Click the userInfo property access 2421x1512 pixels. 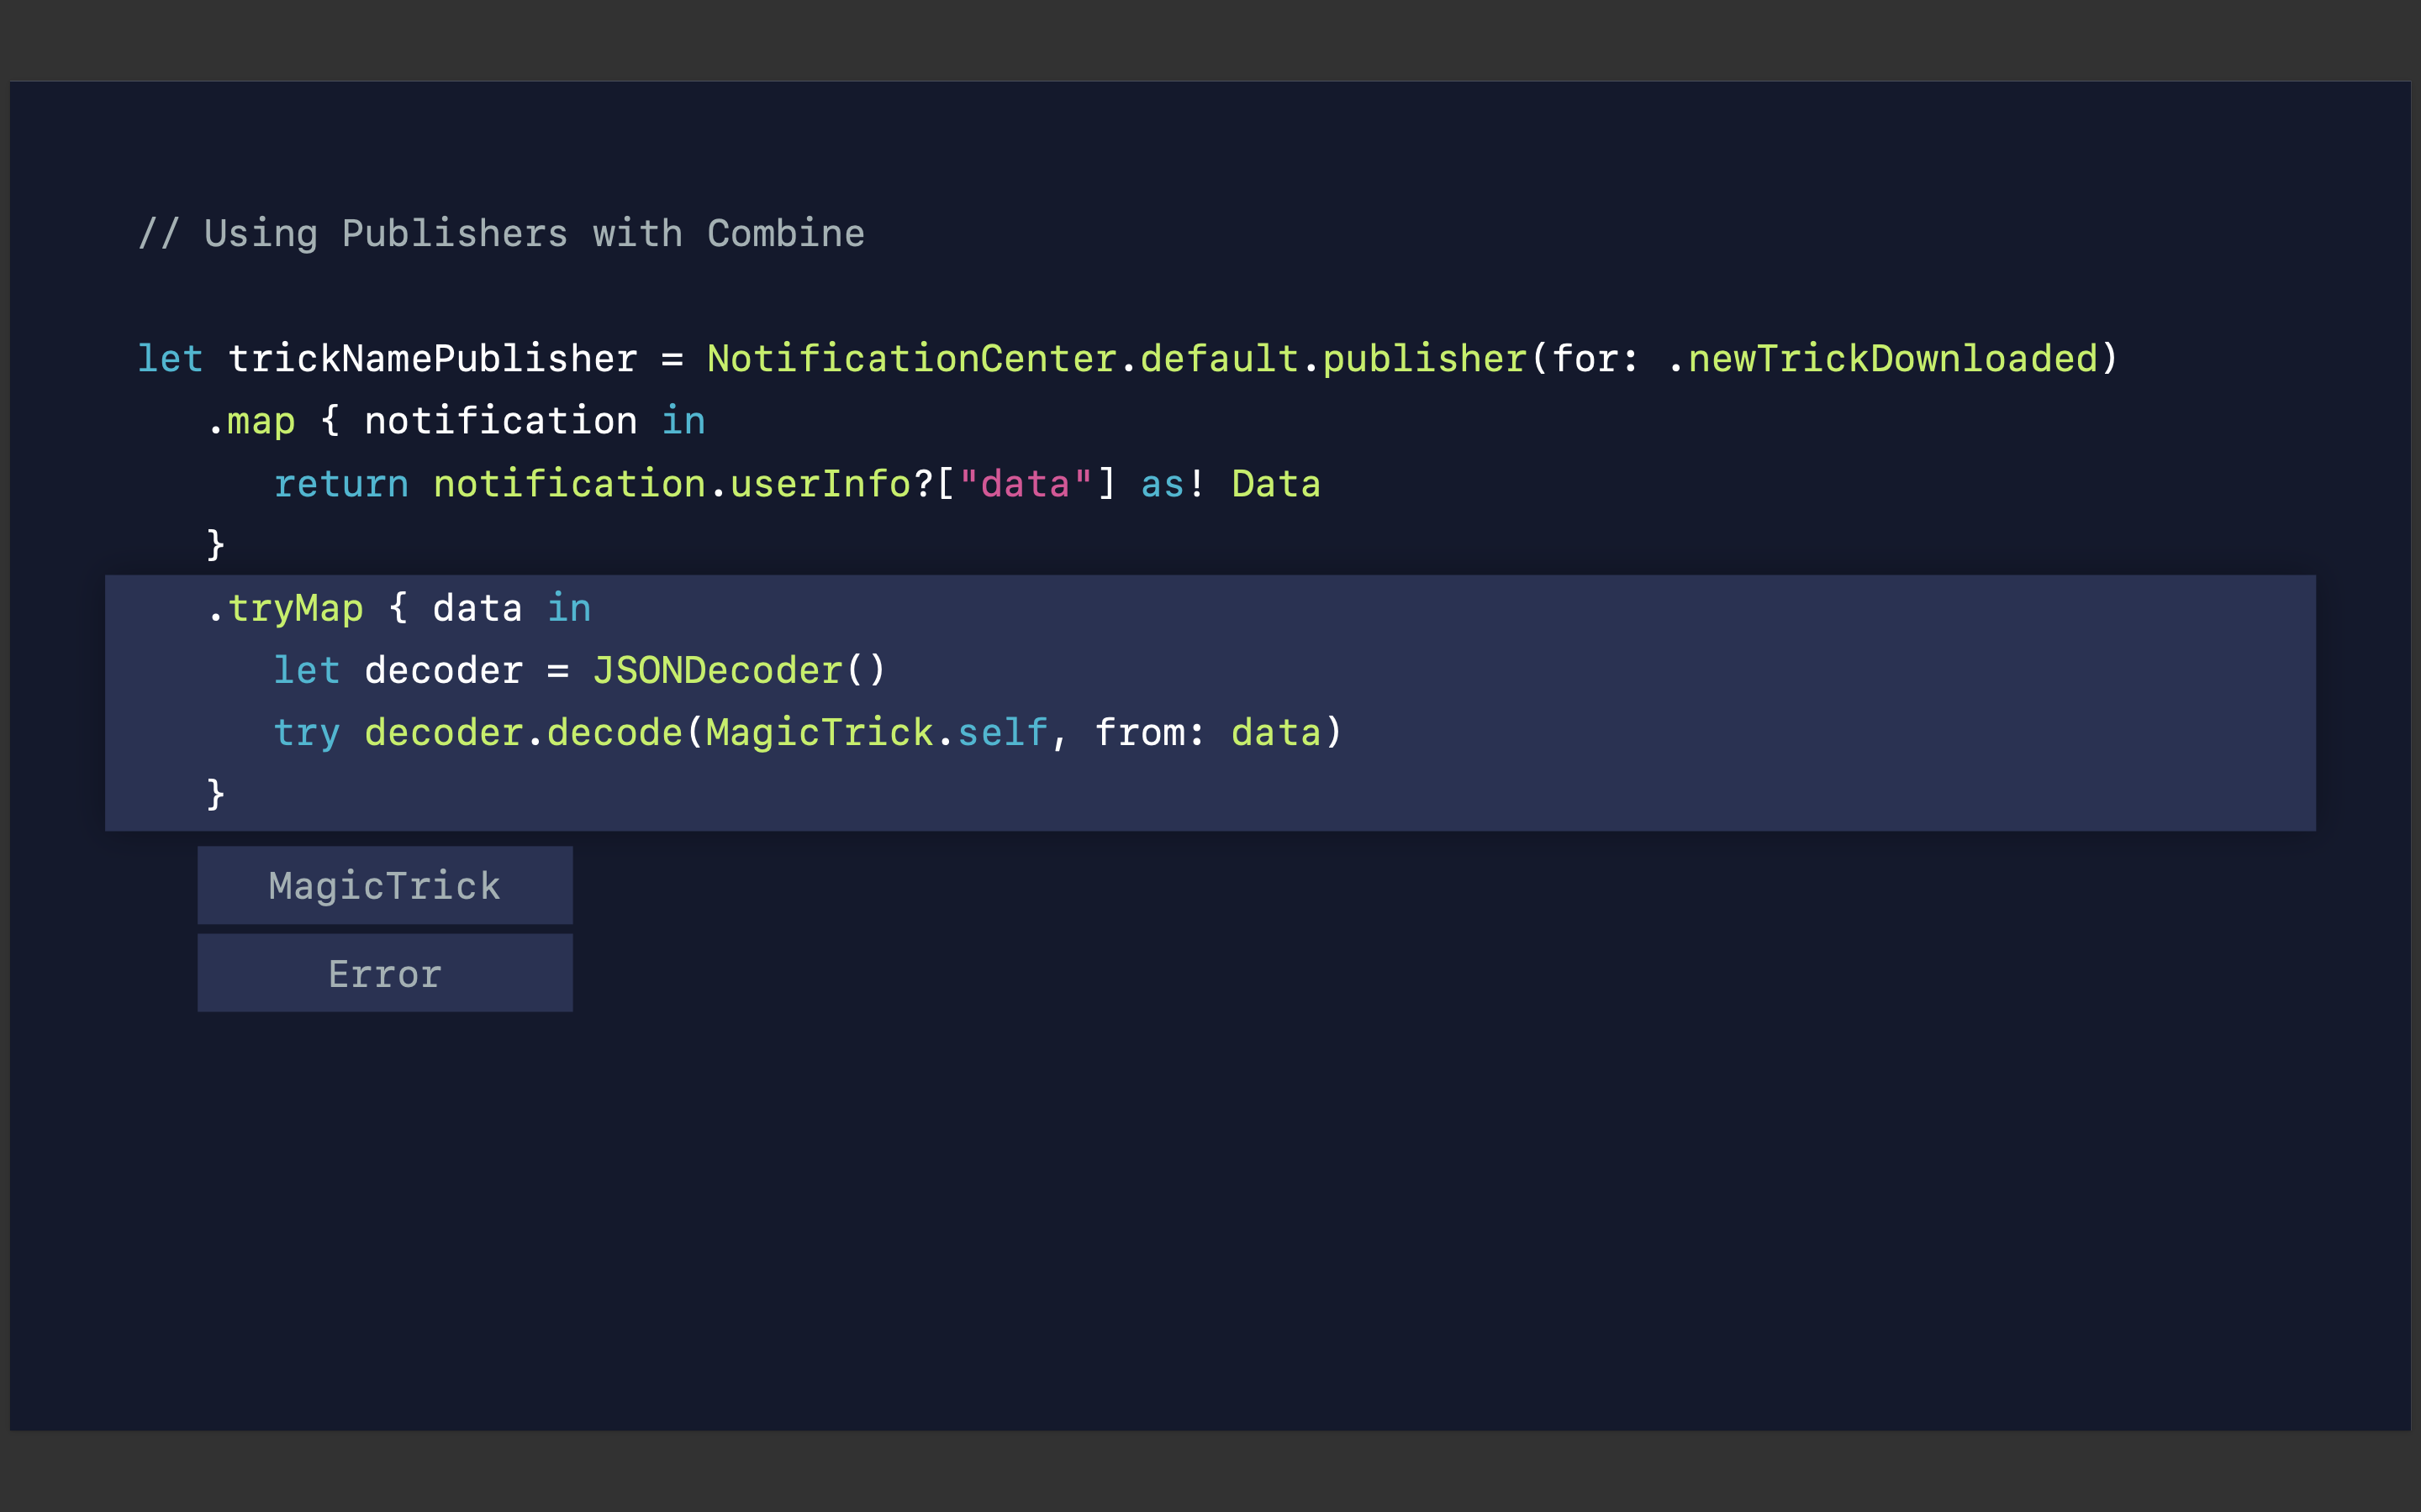820,484
